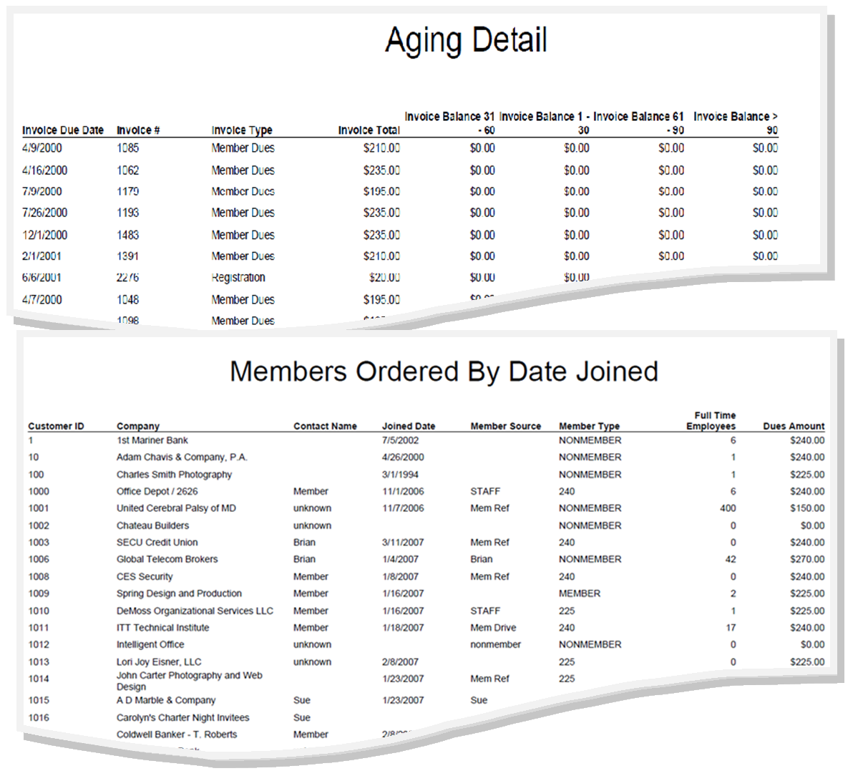Viewport: 858px width, 771px height.
Task: Click "John Carter Photography and Web Design"
Action: click(190, 682)
